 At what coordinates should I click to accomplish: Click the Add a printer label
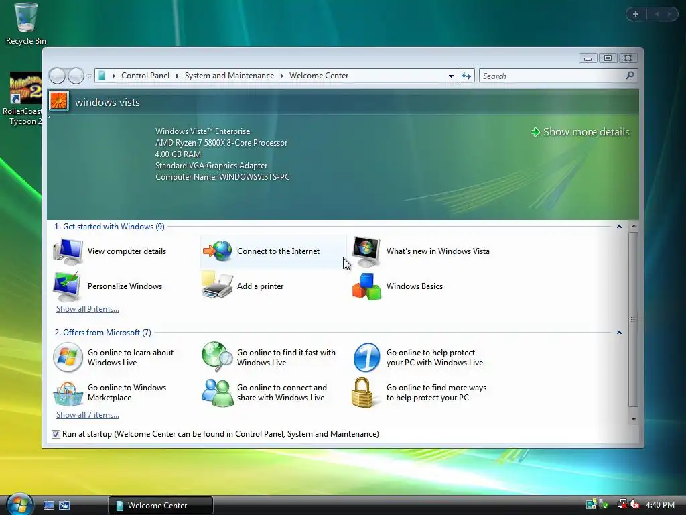pos(261,286)
